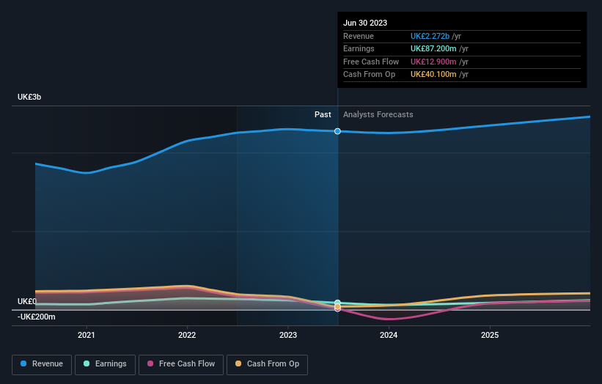The width and height of the screenshot is (602, 384).
Task: Click the UK£3b y-axis label
Action: point(29,97)
